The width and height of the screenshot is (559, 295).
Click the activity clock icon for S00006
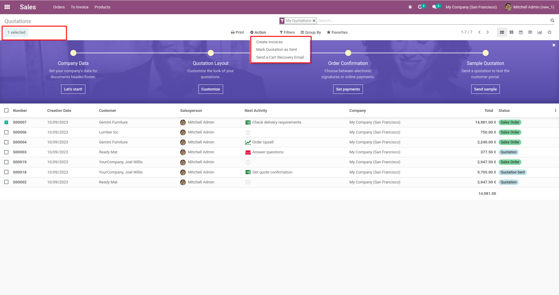point(248,132)
